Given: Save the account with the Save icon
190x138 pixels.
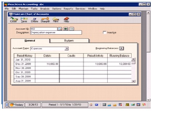Looking at the screenshot, I should 24,20.
